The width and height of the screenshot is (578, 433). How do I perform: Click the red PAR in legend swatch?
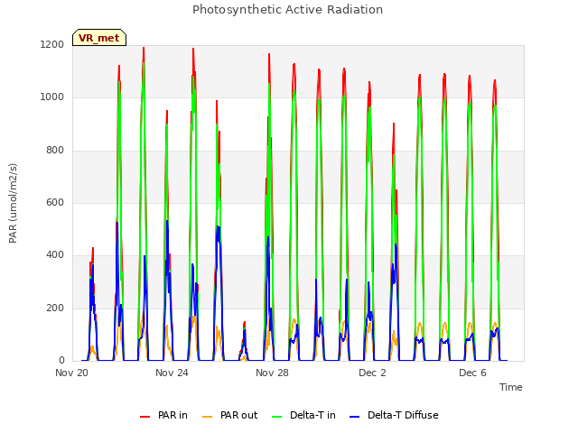pyautogui.click(x=144, y=417)
